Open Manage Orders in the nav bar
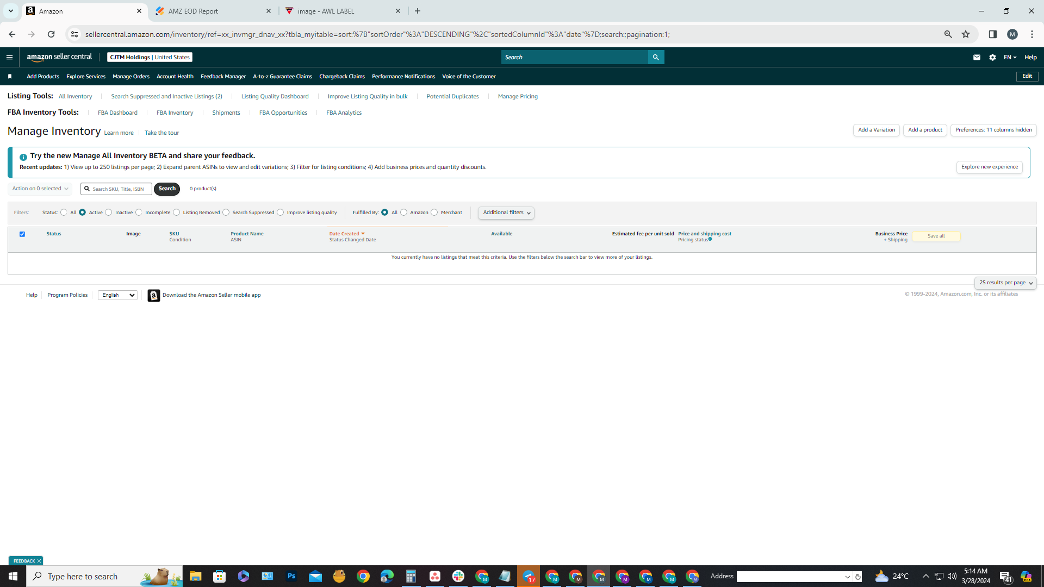Image resolution: width=1044 pixels, height=587 pixels. (x=131, y=77)
